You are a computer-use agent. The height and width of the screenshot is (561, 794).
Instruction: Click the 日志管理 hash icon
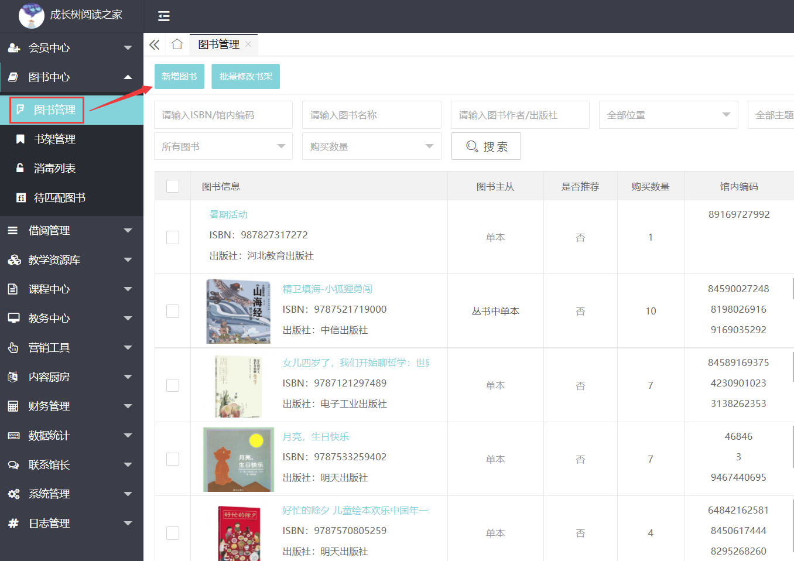point(13,523)
